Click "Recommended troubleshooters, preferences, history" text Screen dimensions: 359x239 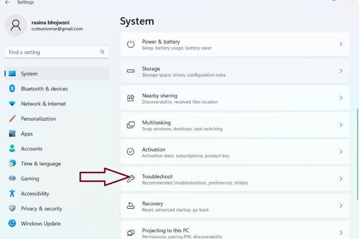pyautogui.click(x=195, y=183)
